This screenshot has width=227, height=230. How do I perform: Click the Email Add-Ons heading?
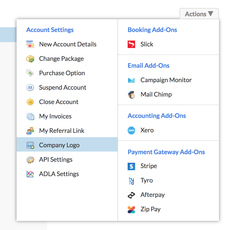pos(148,66)
